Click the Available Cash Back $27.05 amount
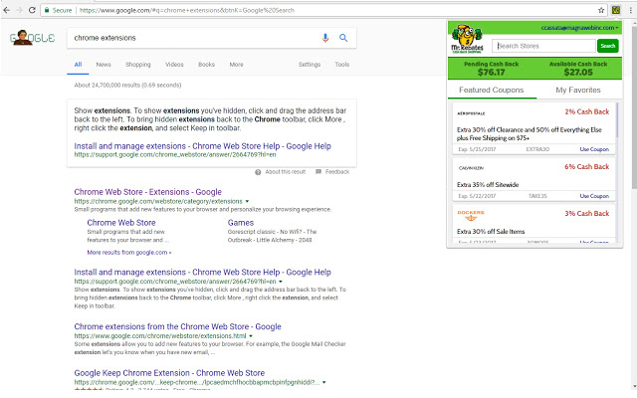637x398 pixels. [578, 73]
